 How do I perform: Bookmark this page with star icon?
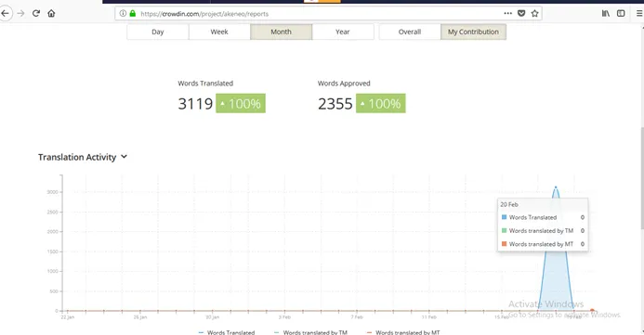point(534,14)
